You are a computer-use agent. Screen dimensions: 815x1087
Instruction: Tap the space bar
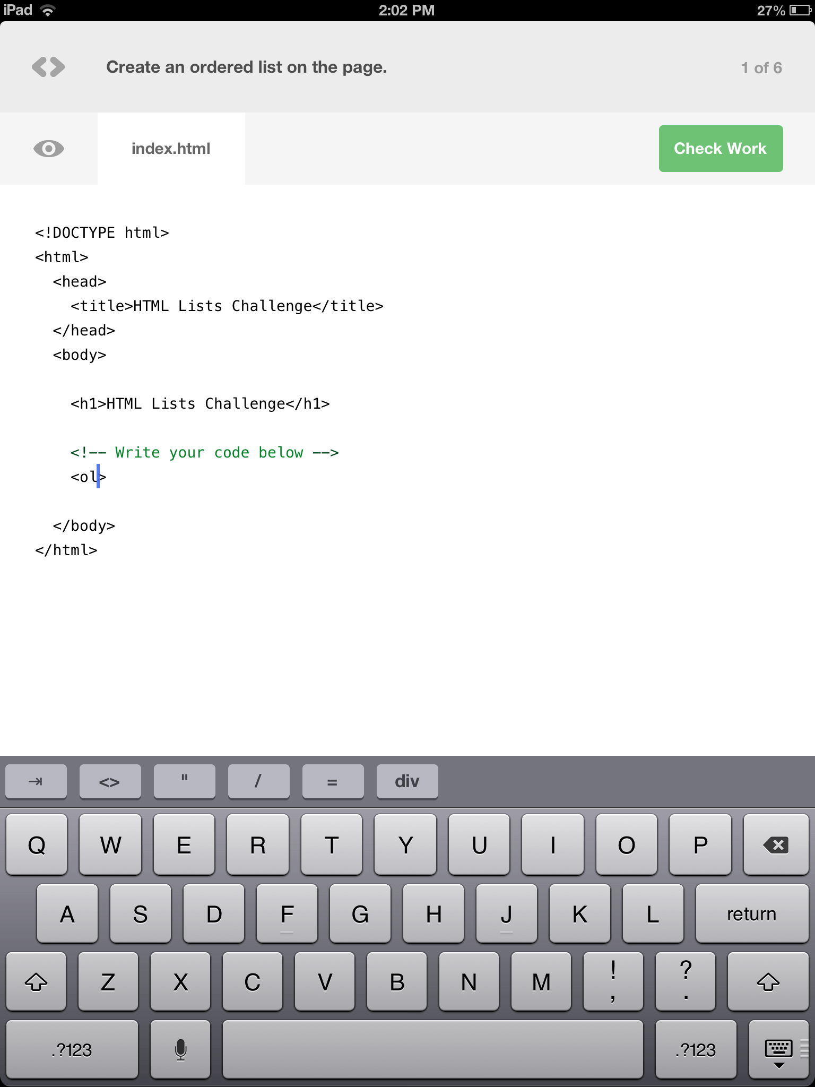pyautogui.click(x=433, y=1049)
